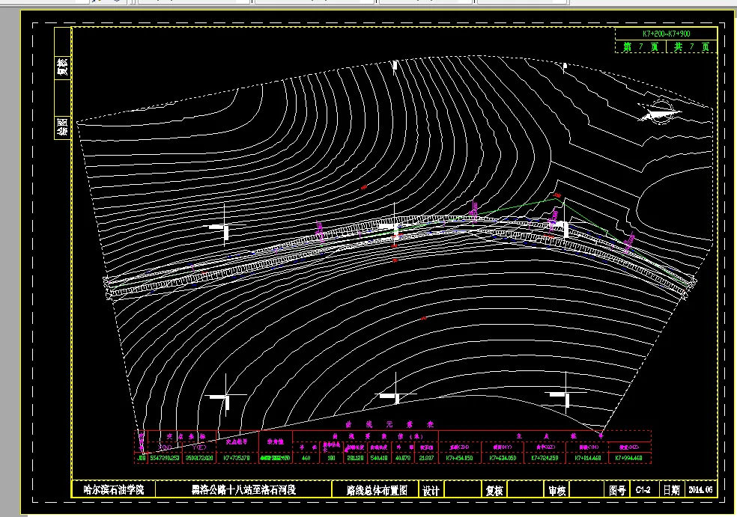Select the 图号 label cell
Viewport: 737px width, 517px height.
click(x=617, y=490)
